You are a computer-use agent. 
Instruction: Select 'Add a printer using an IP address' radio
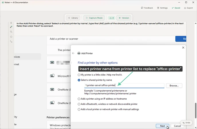point(79,99)
